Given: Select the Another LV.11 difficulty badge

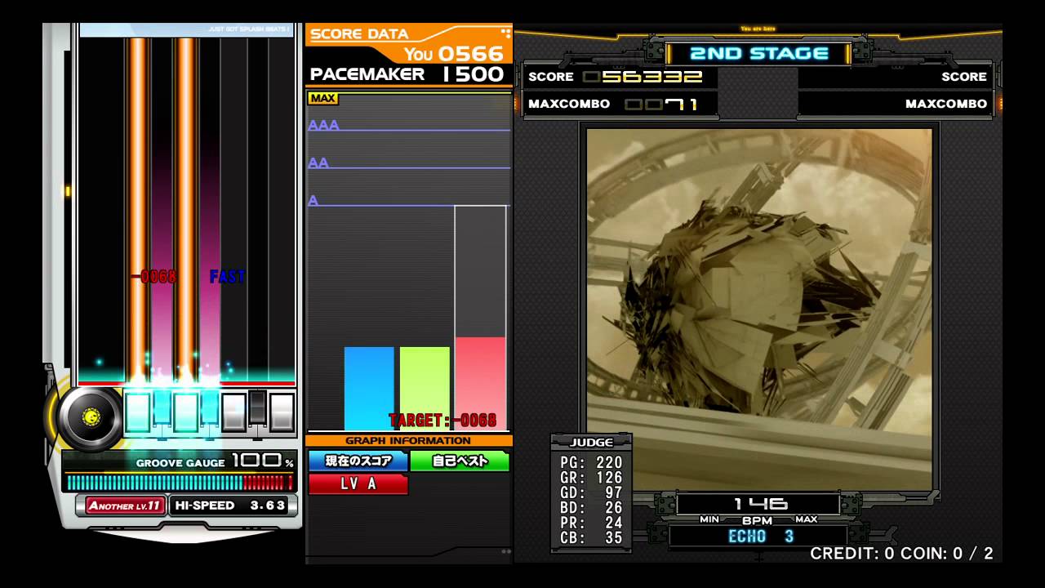Looking at the screenshot, I should click(x=126, y=506).
